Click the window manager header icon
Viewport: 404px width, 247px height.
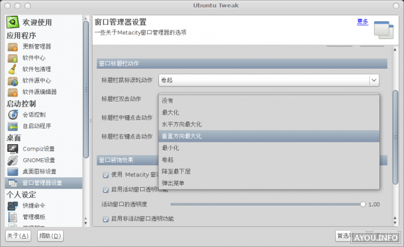pos(384,30)
